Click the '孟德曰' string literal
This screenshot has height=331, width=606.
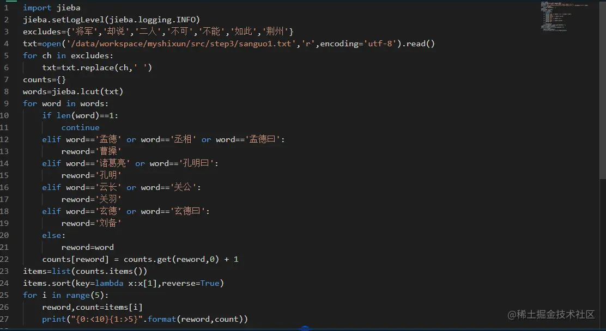[x=263, y=139]
